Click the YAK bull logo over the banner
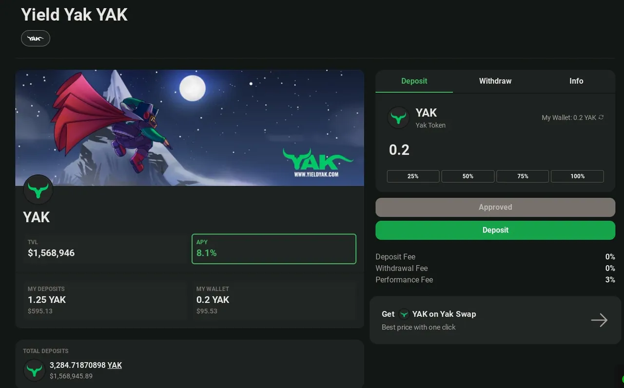Screen dimensions: 624x388 pos(39,190)
